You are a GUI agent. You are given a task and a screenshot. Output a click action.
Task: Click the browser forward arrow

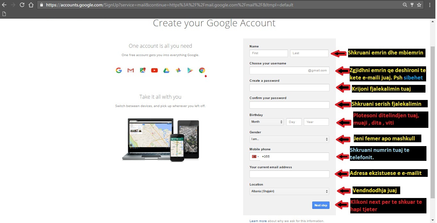click(13, 5)
